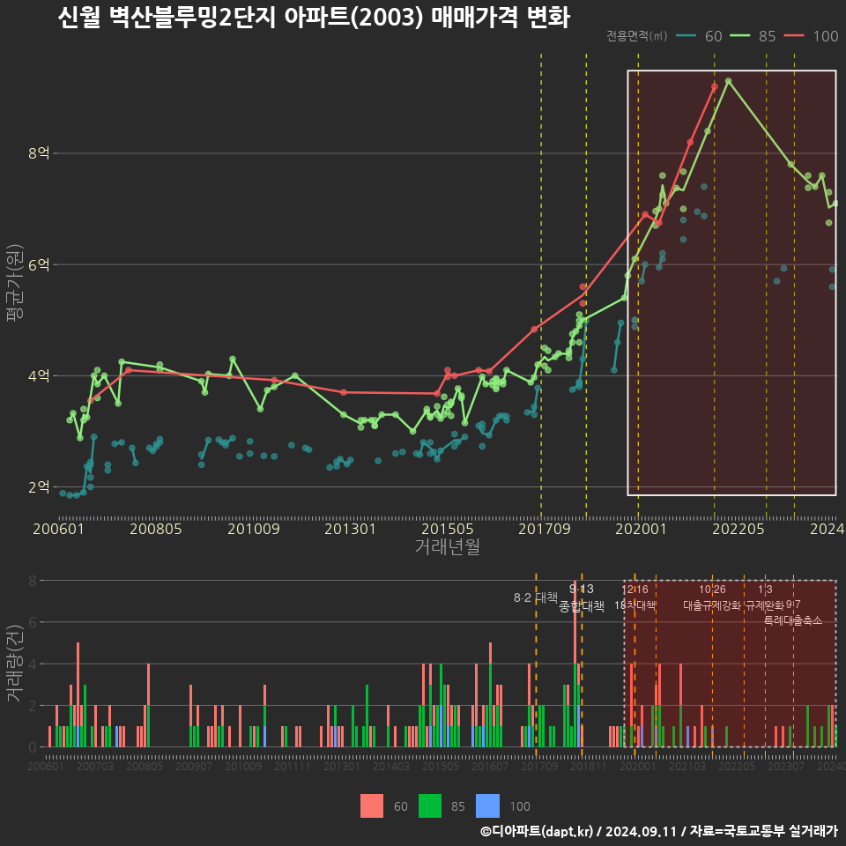Click the '18차대책' annotation label
The height and width of the screenshot is (846, 846).
(635, 605)
